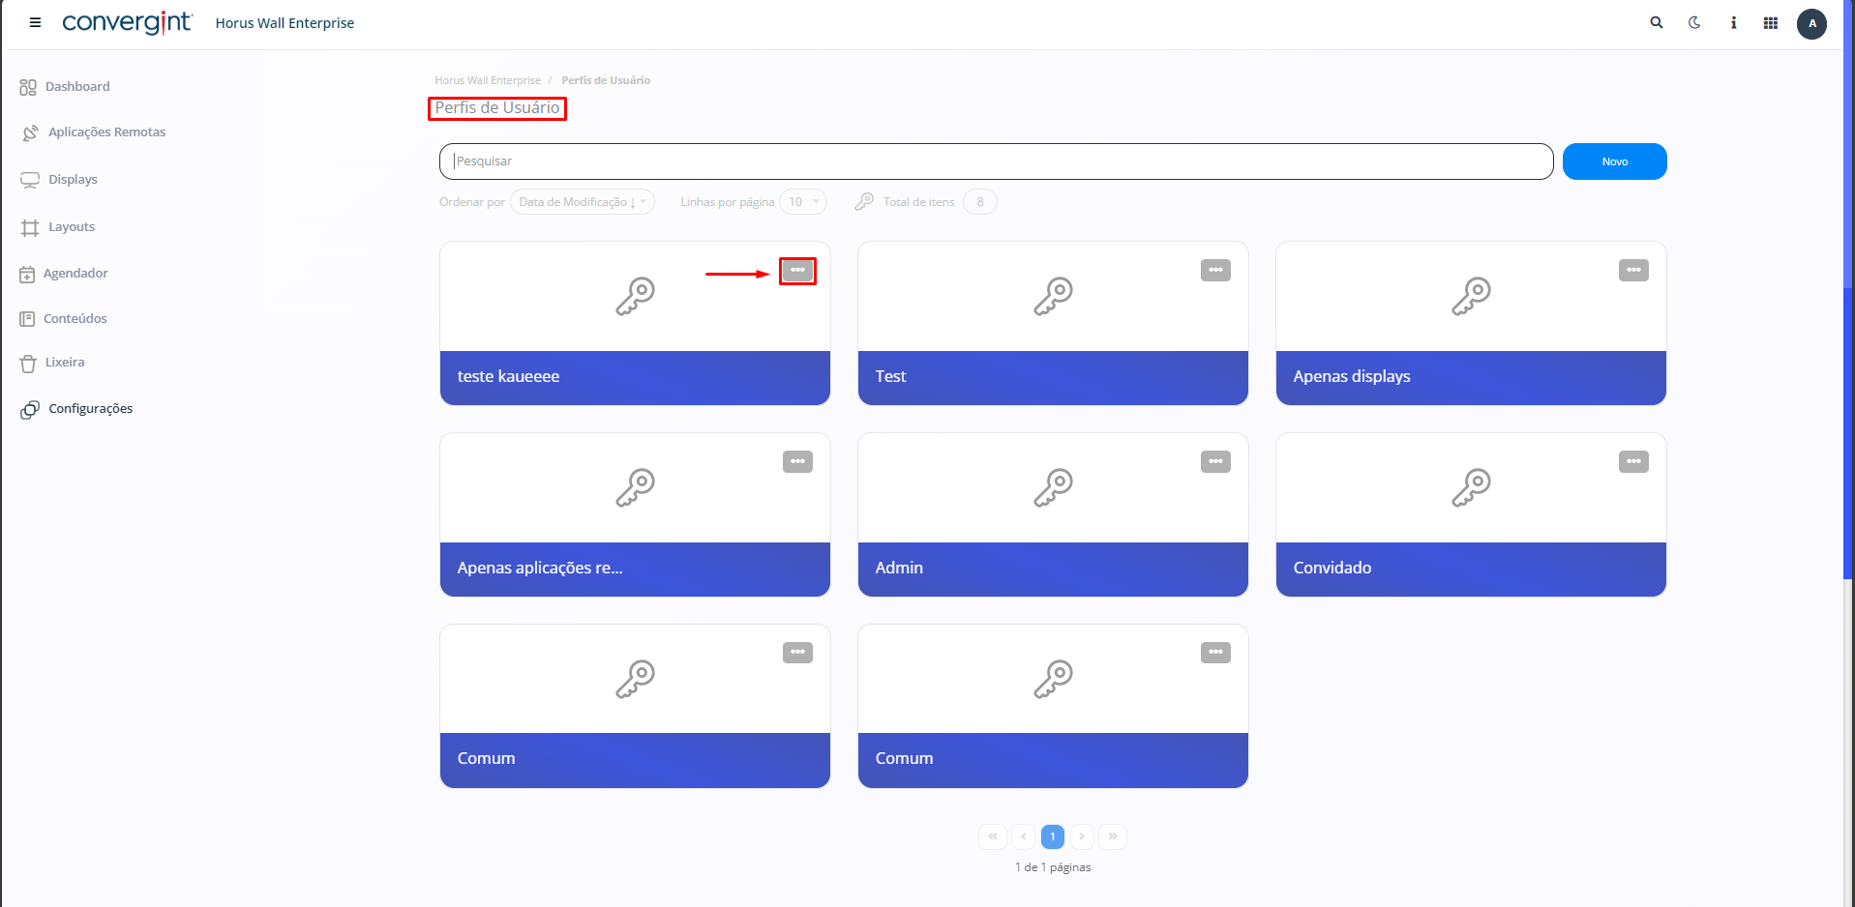Open options menu on Apenas displays card
Screen dimensions: 1855x907
coord(1633,271)
